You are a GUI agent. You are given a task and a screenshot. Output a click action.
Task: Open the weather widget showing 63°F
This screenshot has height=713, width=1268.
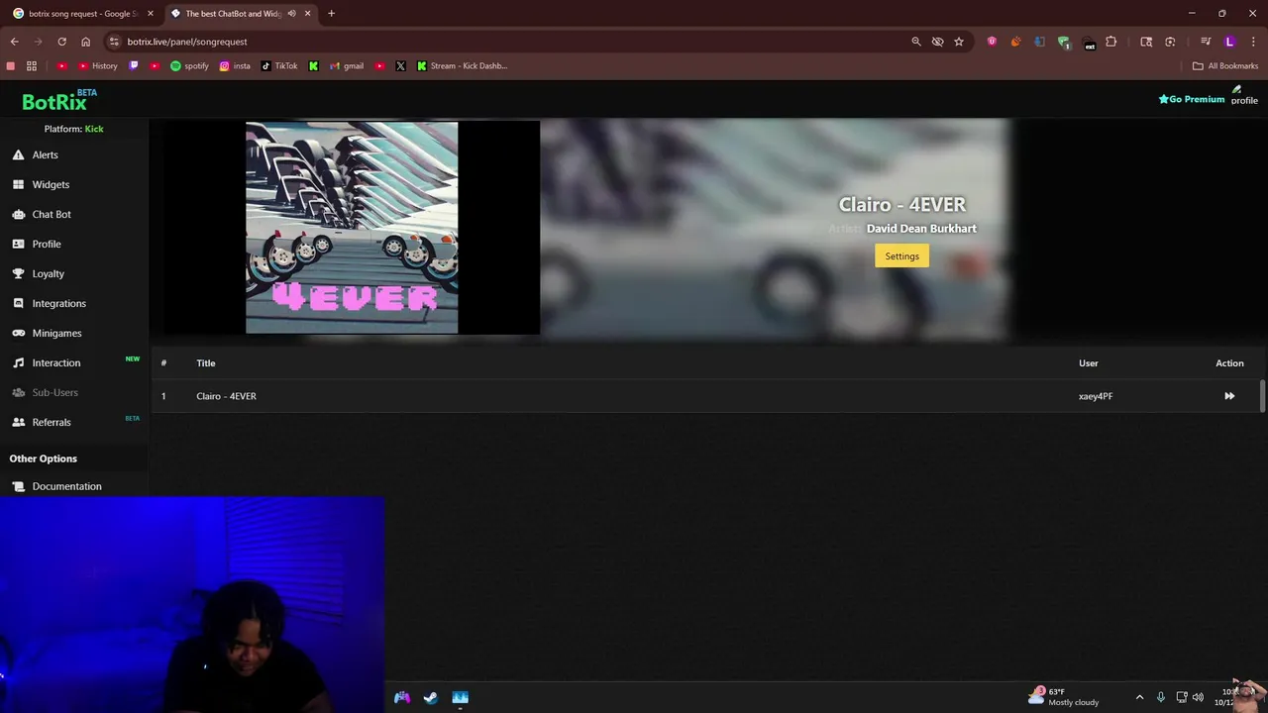[x=1064, y=697]
